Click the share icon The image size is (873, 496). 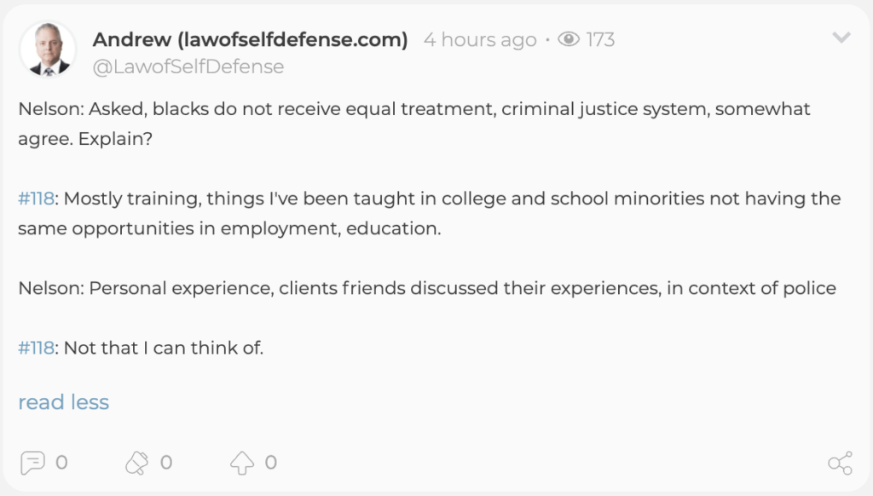pyautogui.click(x=840, y=463)
